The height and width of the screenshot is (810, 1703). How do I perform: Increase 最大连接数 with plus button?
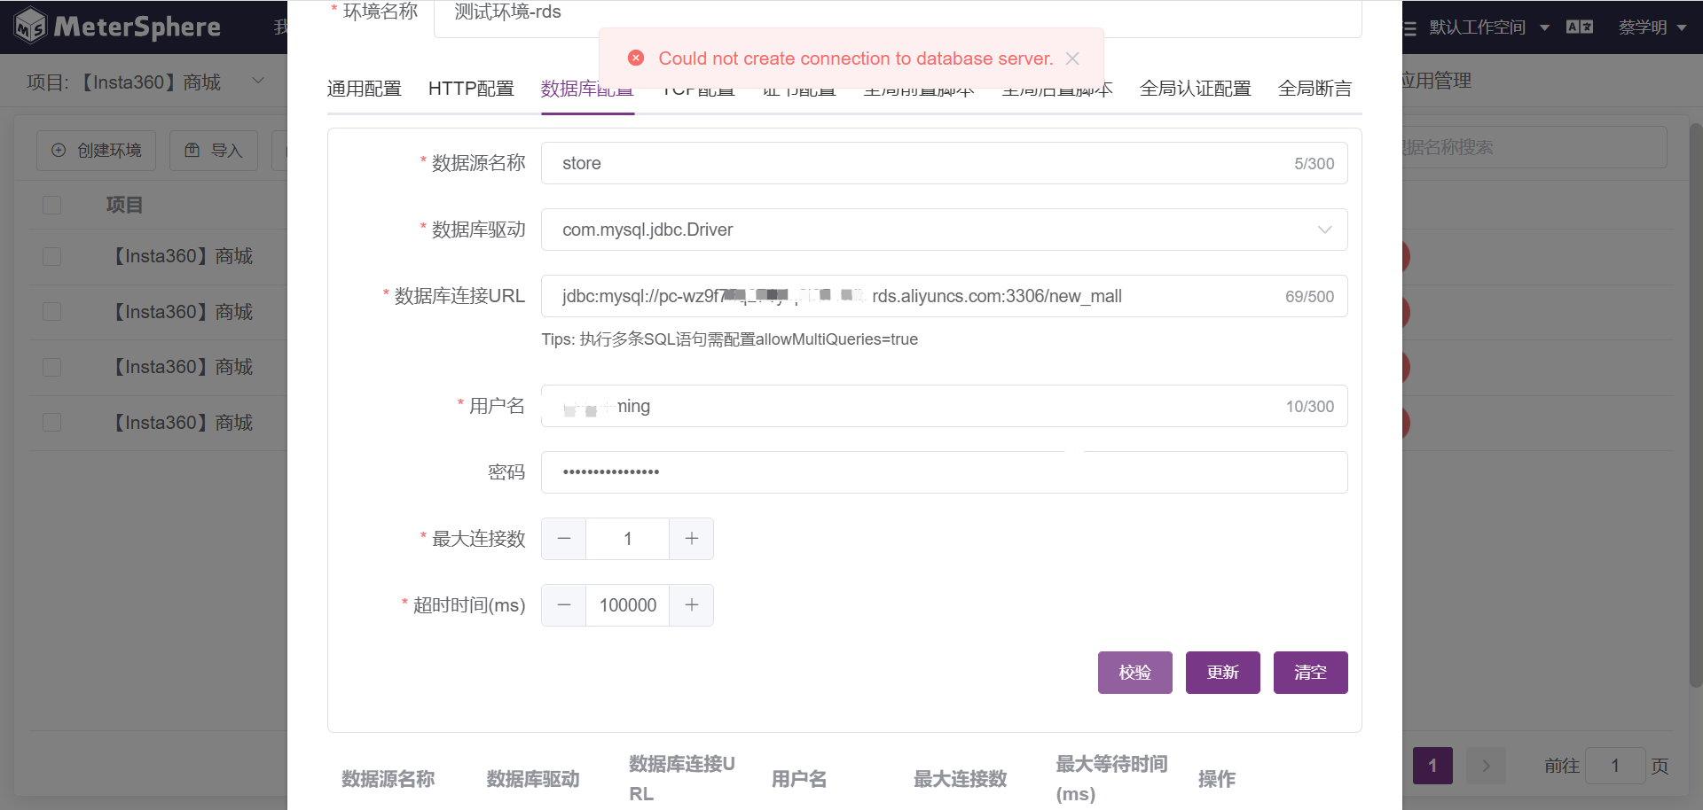pyautogui.click(x=692, y=539)
